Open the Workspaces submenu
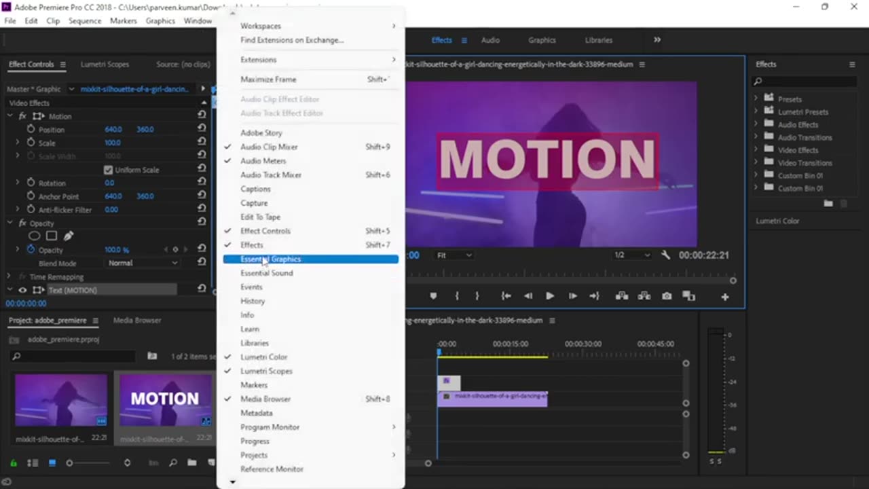The width and height of the screenshot is (869, 489). [311, 26]
